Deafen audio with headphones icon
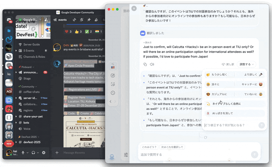Image resolution: width=272 pixels, height=167 pixels. coord(33,153)
